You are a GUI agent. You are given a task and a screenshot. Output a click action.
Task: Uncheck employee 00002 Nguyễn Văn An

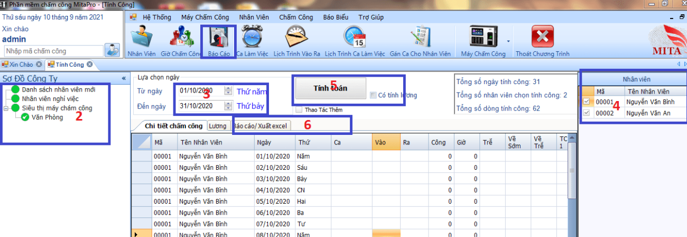tap(586, 113)
